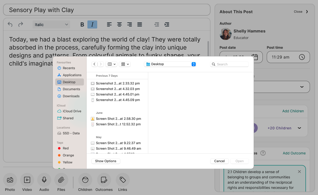318x195 pixels.
Task: Add a photo to the post
Action: (x=10, y=182)
